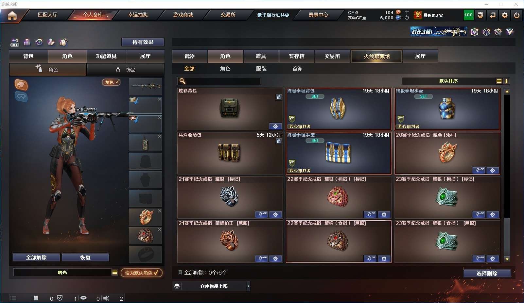Switch to the 火线珍藏馆 tab
524x303 pixels.
click(376, 56)
